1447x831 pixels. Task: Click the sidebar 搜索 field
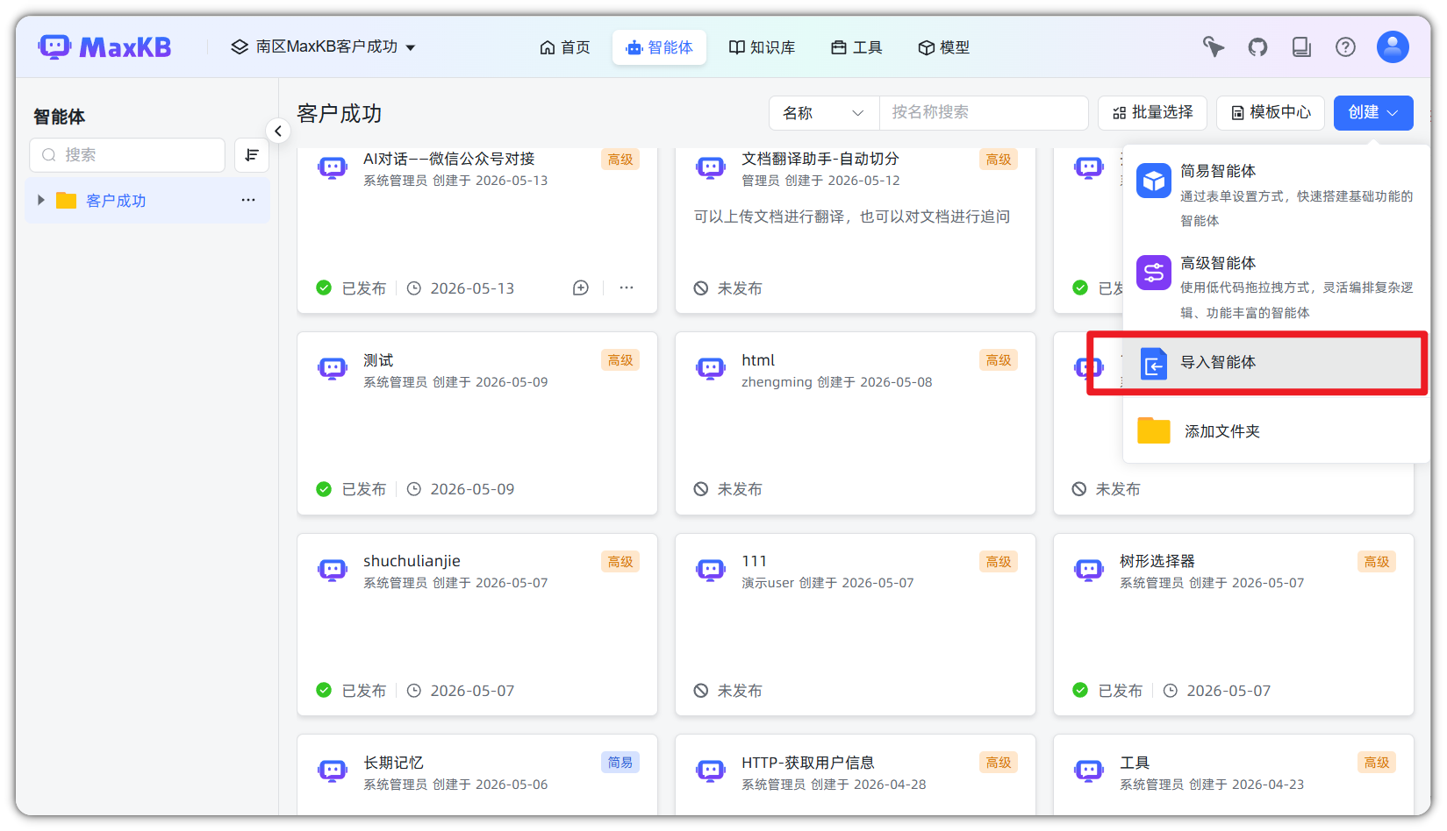[127, 155]
